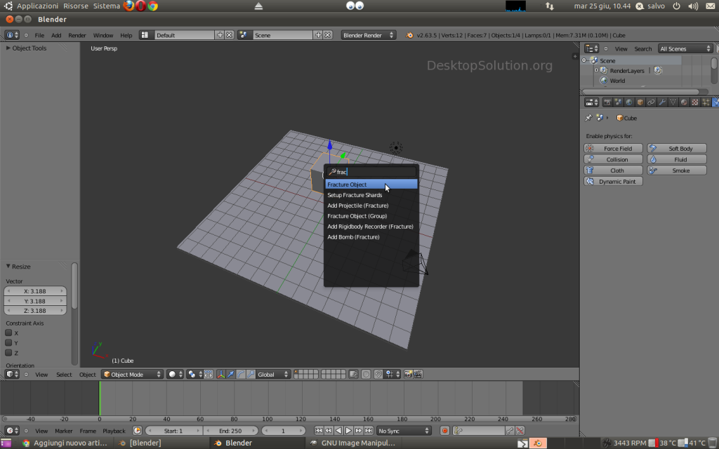
Task: Enable Cloth physics for the cube
Action: pos(613,170)
